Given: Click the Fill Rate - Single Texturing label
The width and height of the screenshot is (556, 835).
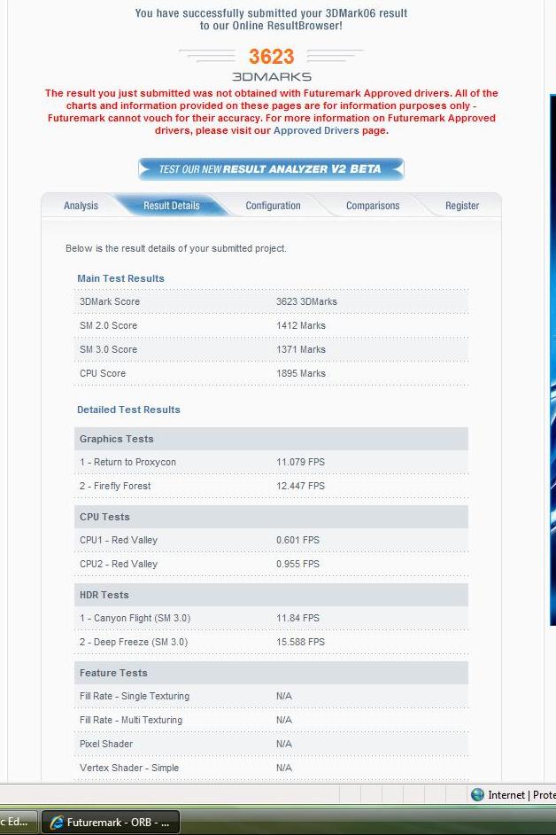Looking at the screenshot, I should pos(135,696).
